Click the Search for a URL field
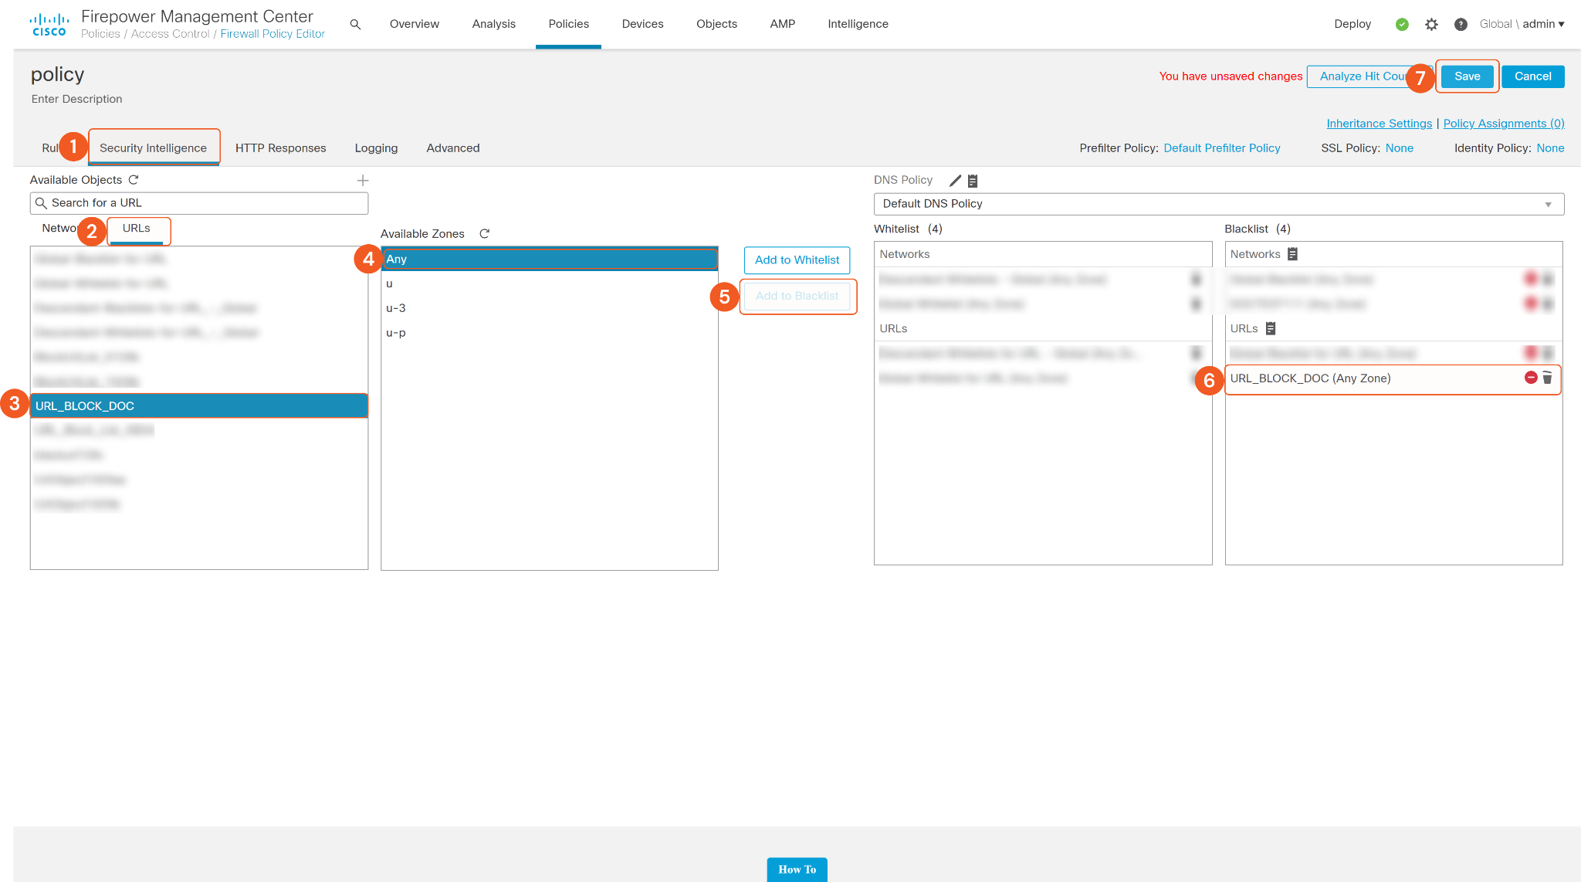Screen dimensions: 1581x882 199,203
